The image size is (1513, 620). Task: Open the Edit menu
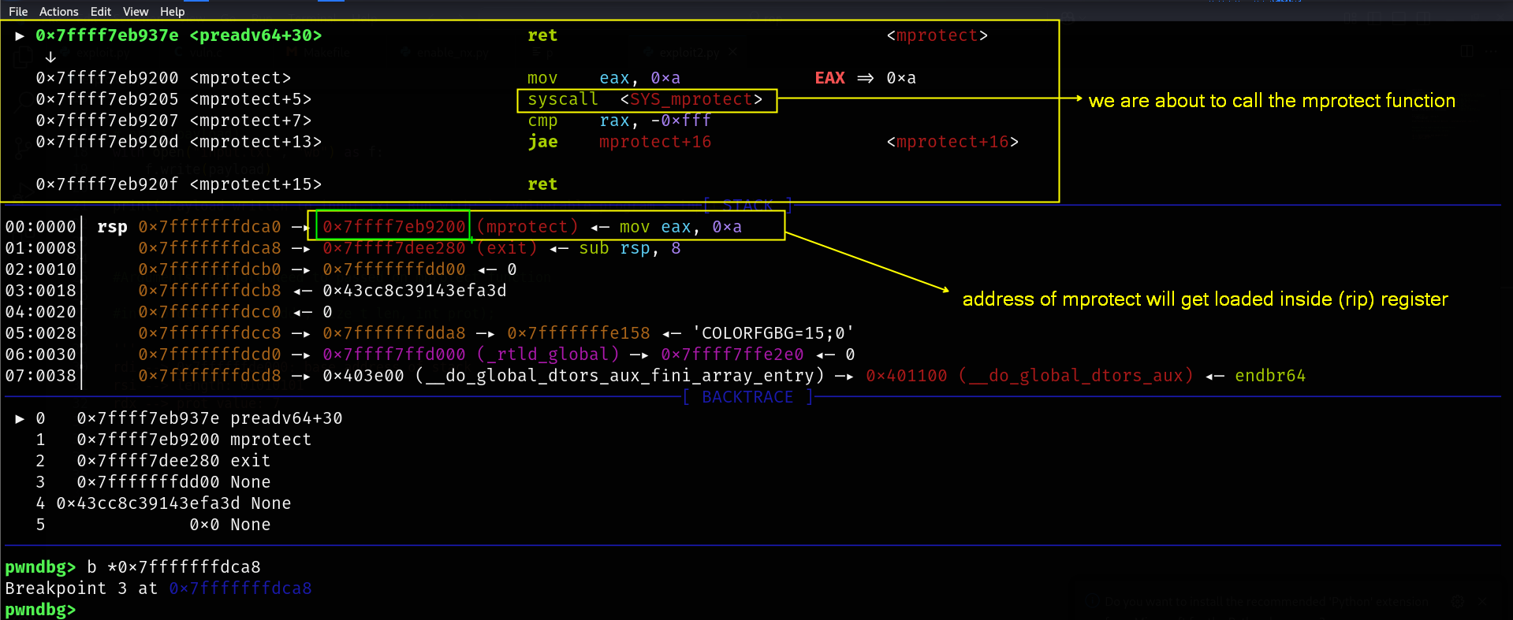100,12
